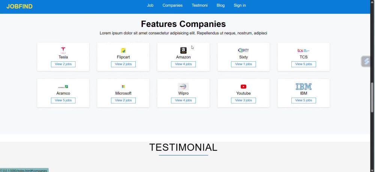Click the blue IBM logo
This screenshot has height=172, width=375.
point(303,86)
